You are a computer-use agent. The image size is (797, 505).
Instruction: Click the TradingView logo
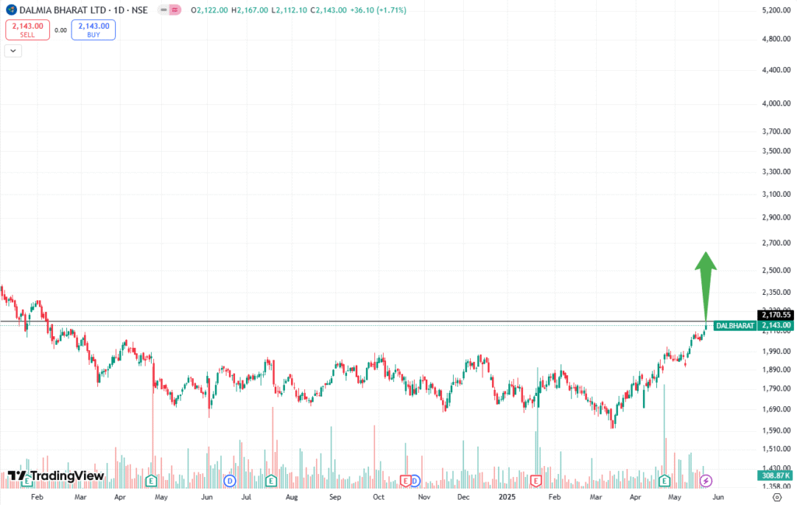(x=56, y=476)
